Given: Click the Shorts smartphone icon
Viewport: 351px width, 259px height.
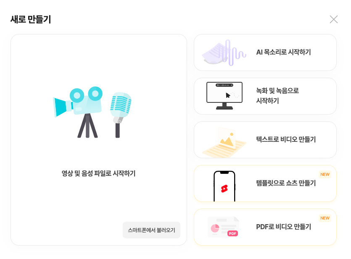Looking at the screenshot, I should 224,186.
